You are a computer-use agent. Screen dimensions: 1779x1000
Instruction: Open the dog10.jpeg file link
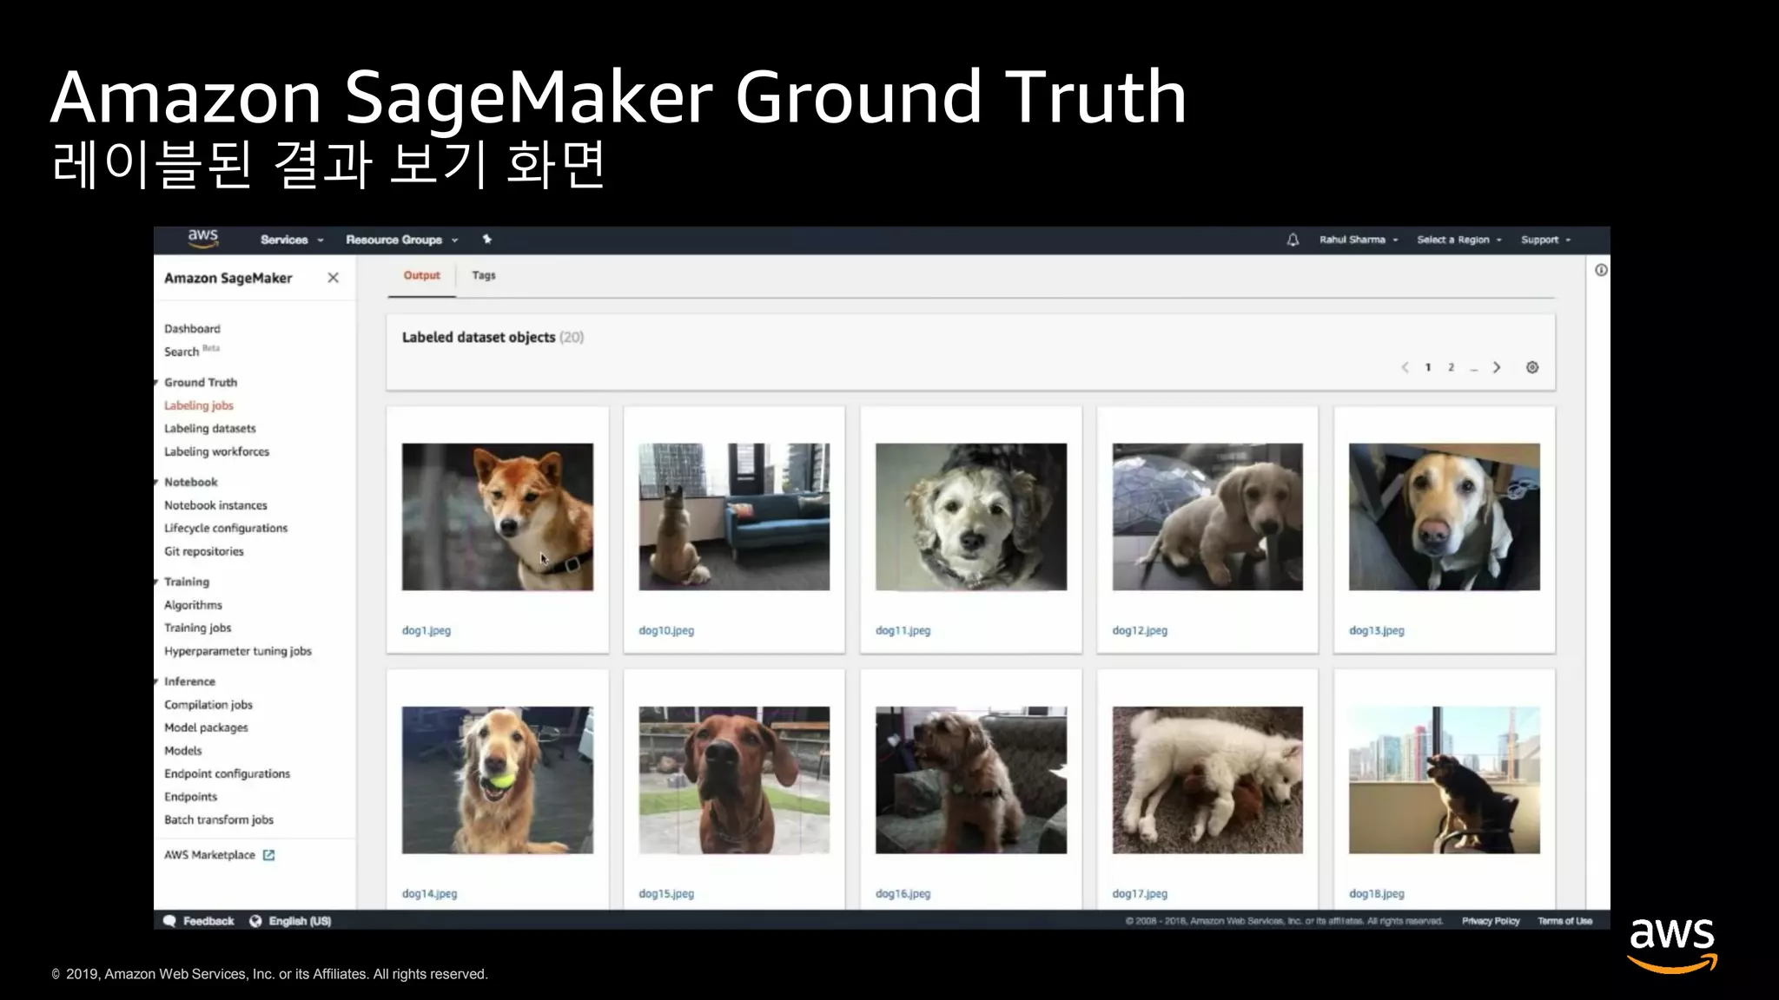666,630
